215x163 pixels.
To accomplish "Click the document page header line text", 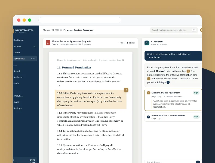I will (91, 60).
